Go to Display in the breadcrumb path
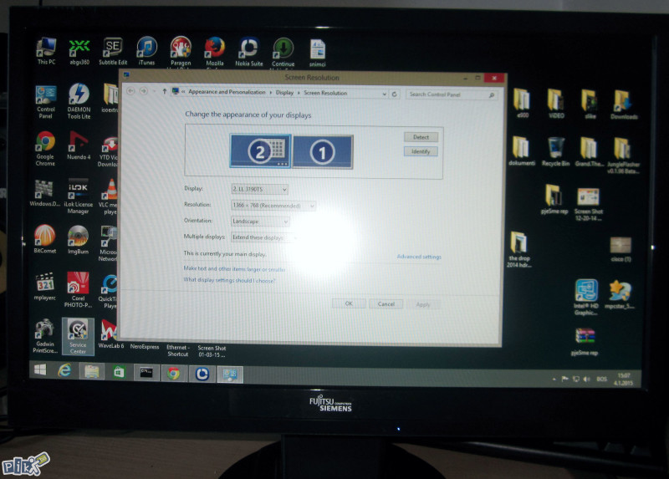 [x=284, y=93]
